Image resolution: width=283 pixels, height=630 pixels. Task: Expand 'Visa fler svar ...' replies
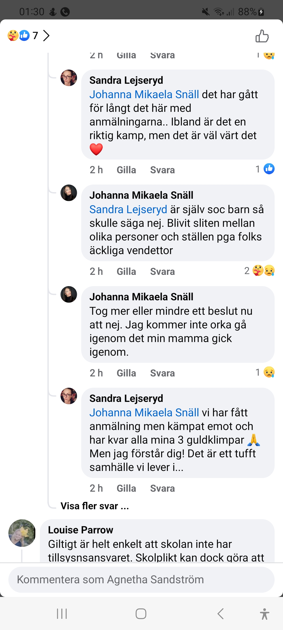95,506
